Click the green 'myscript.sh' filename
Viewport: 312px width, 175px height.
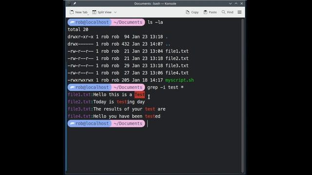(179, 80)
